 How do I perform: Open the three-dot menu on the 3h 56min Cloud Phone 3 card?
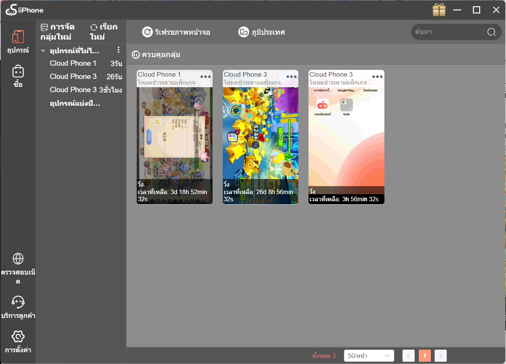click(x=377, y=77)
